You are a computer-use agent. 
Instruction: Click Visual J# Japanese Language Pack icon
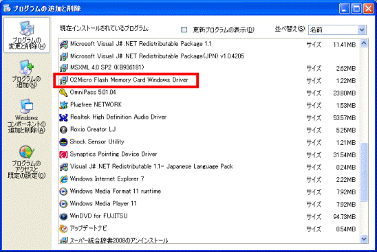click(63, 167)
